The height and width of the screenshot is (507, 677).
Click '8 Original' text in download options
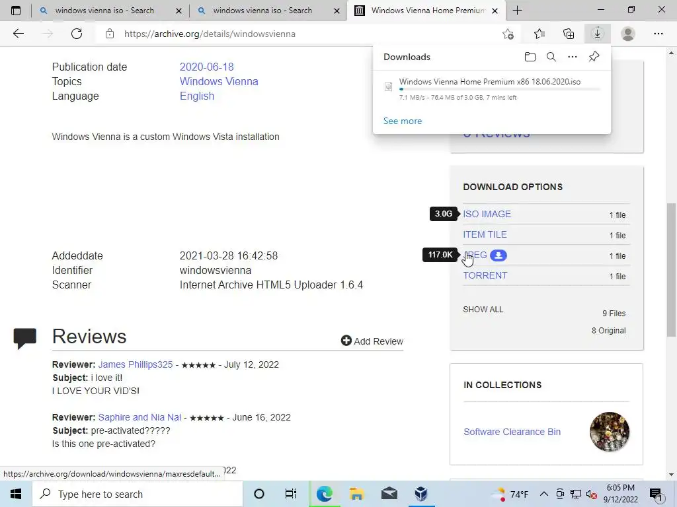[x=608, y=331]
